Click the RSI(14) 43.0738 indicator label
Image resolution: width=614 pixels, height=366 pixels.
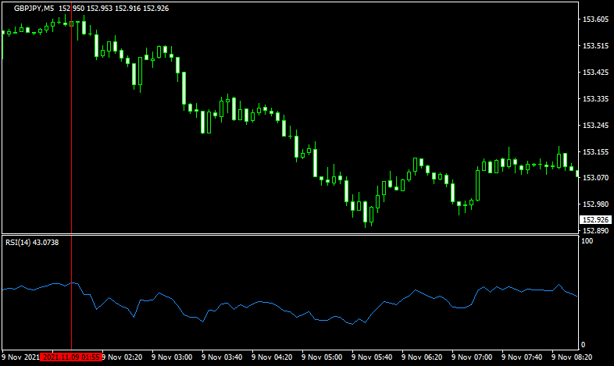pyautogui.click(x=32, y=243)
